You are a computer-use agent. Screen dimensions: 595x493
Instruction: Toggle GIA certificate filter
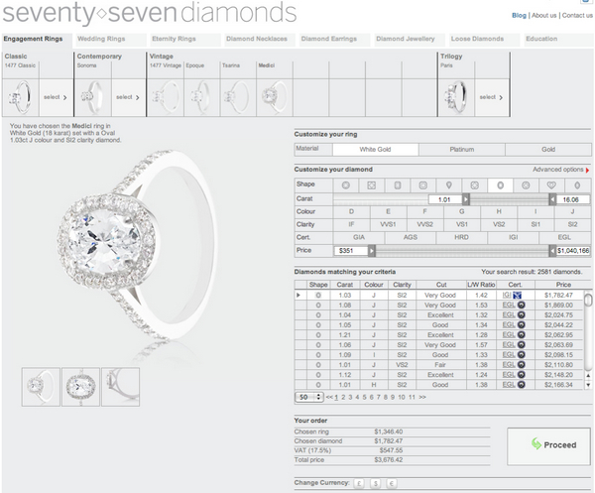click(359, 238)
